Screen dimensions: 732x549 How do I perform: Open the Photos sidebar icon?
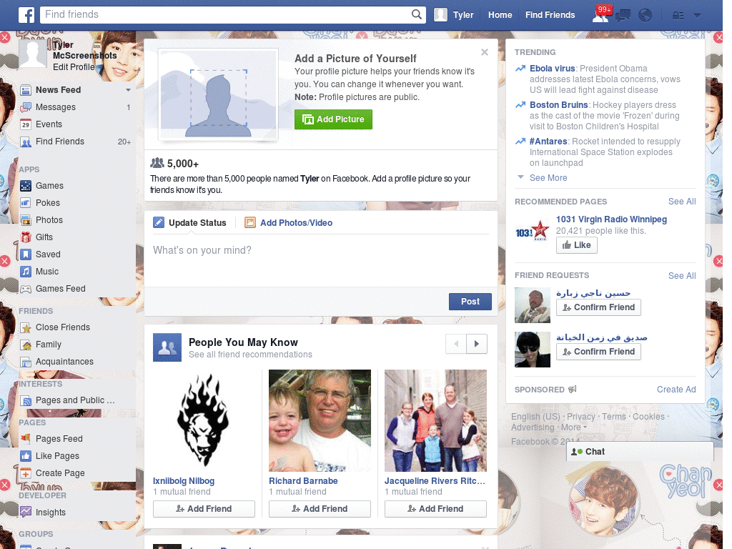[x=26, y=220]
